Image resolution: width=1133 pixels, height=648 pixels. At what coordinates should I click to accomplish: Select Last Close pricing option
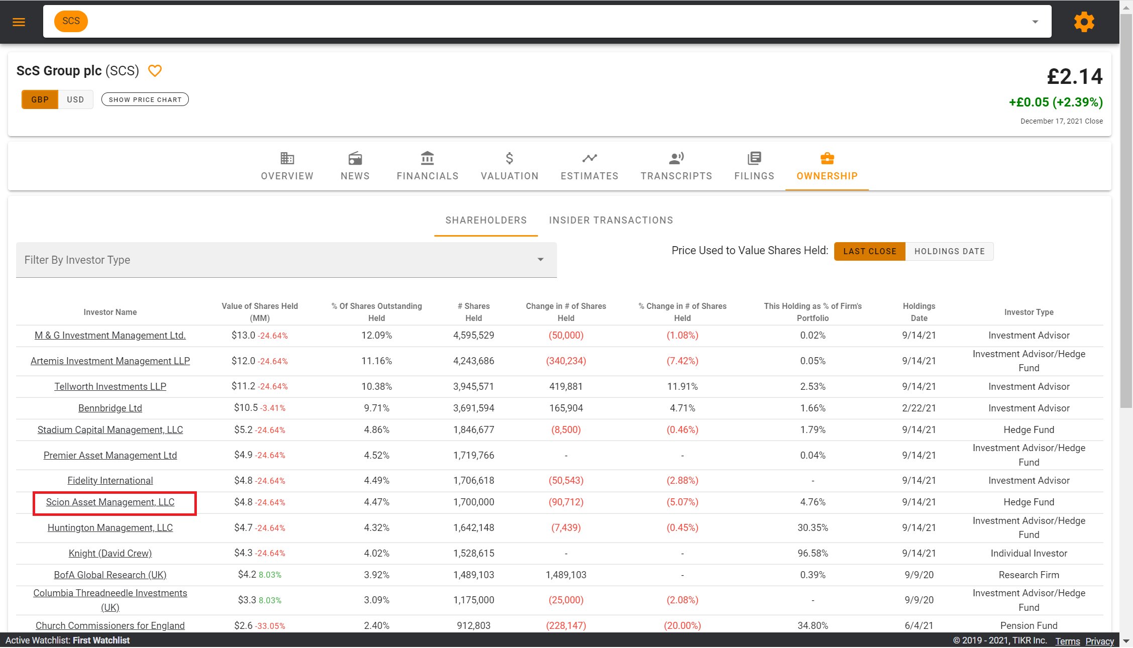870,251
